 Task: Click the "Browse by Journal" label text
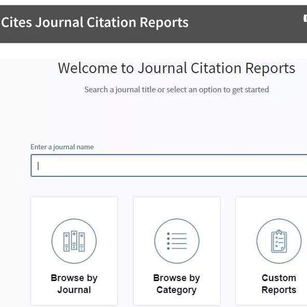[74, 284]
